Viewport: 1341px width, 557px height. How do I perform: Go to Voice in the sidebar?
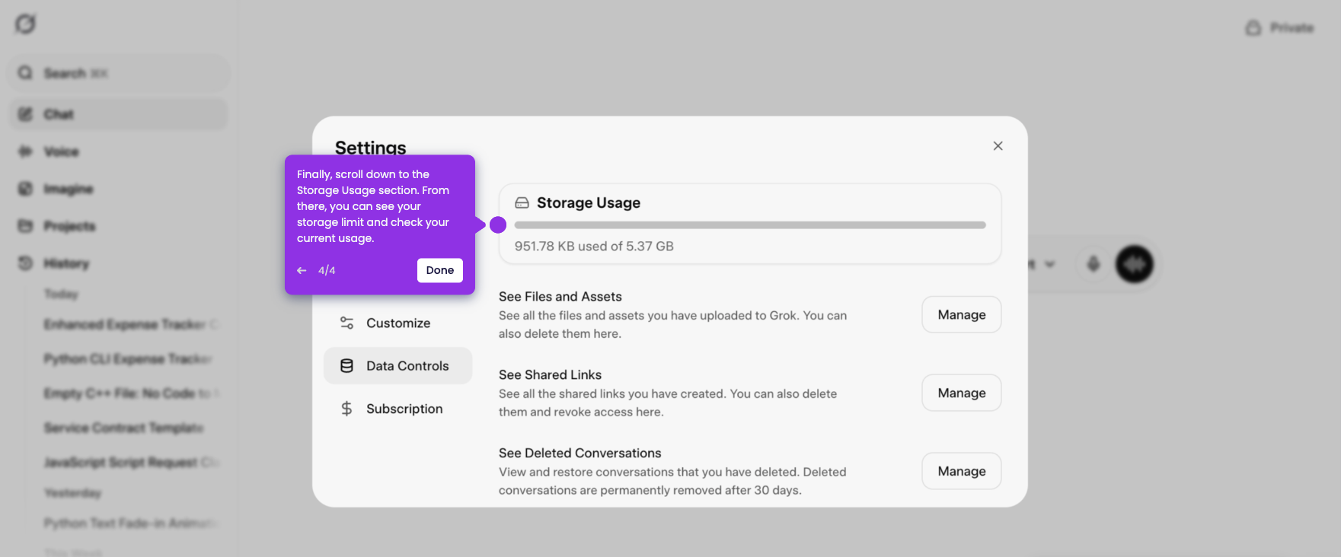point(119,151)
